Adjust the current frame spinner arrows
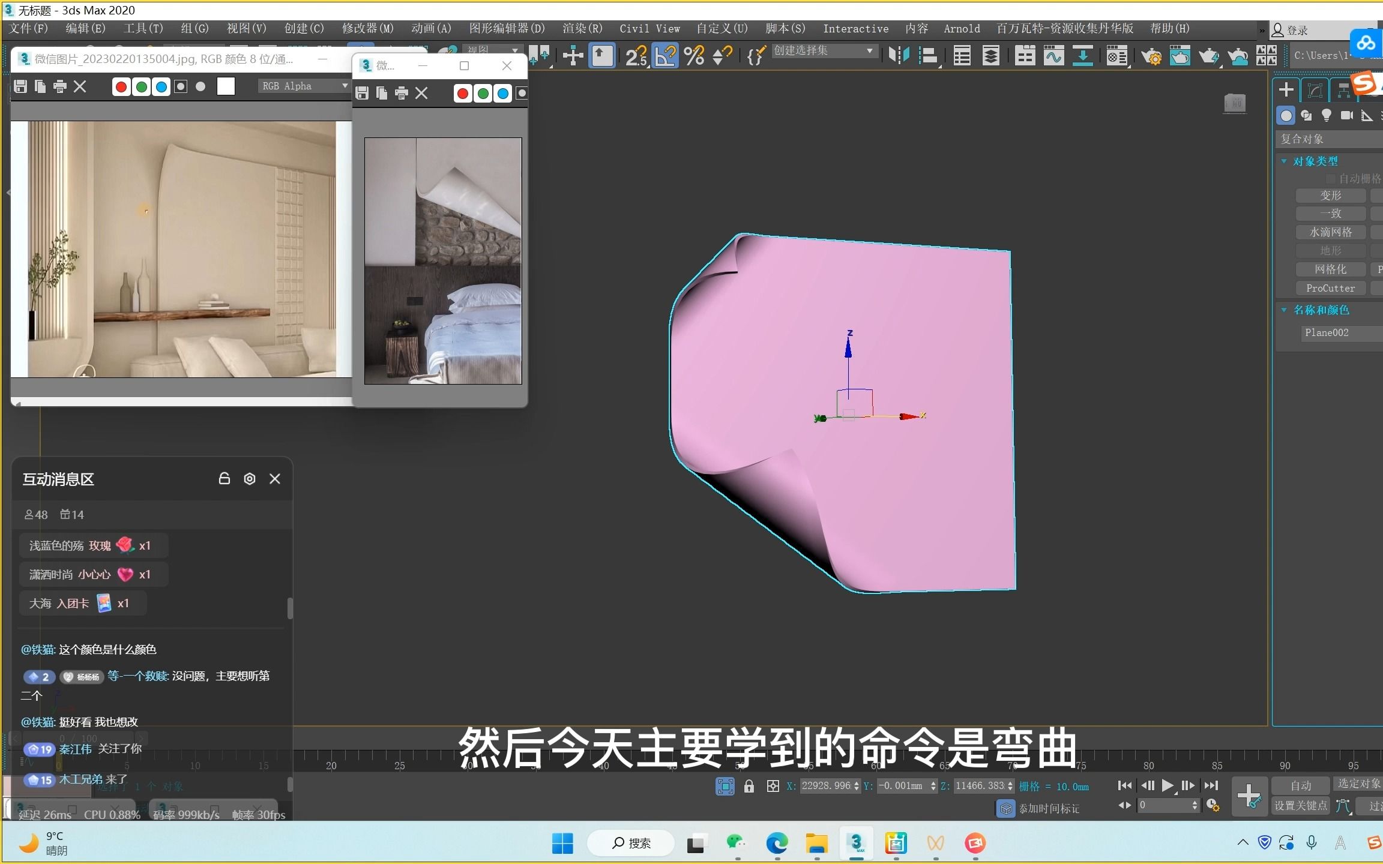Screen dimensions: 1383x864 (x=1195, y=805)
